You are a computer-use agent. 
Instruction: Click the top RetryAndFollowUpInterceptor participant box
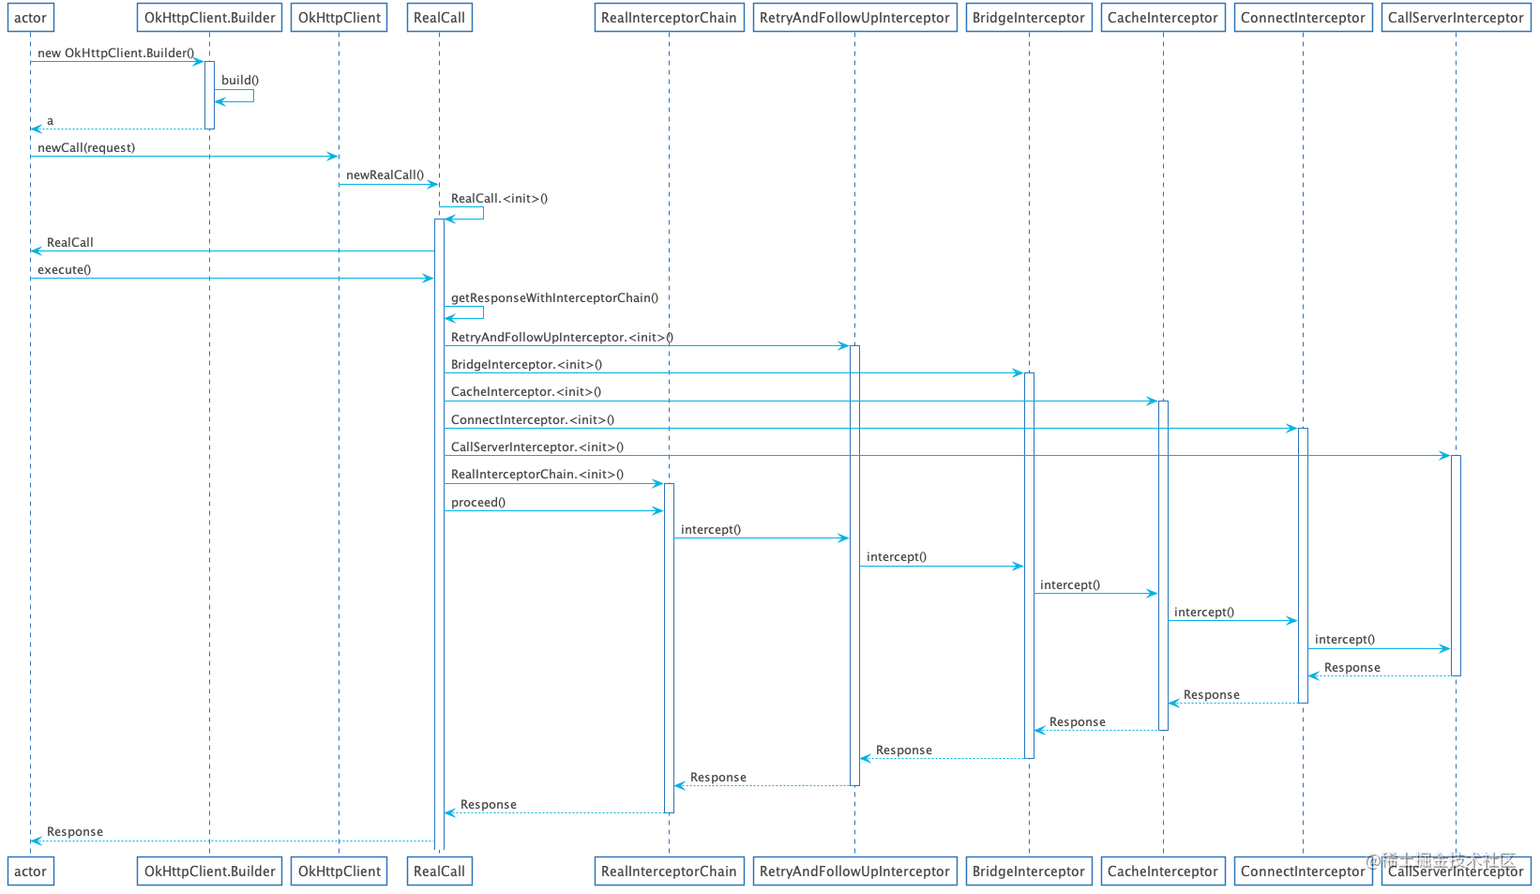[854, 18]
